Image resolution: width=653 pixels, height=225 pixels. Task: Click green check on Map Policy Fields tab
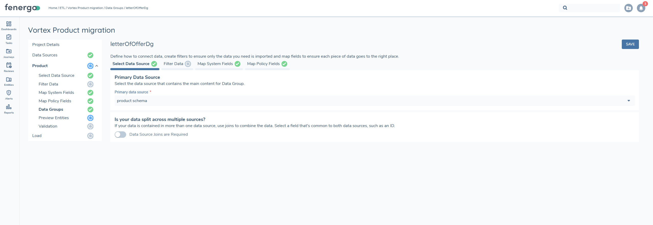point(284,64)
